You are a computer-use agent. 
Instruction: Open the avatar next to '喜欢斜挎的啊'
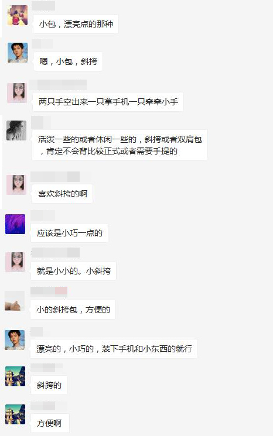[16, 185]
